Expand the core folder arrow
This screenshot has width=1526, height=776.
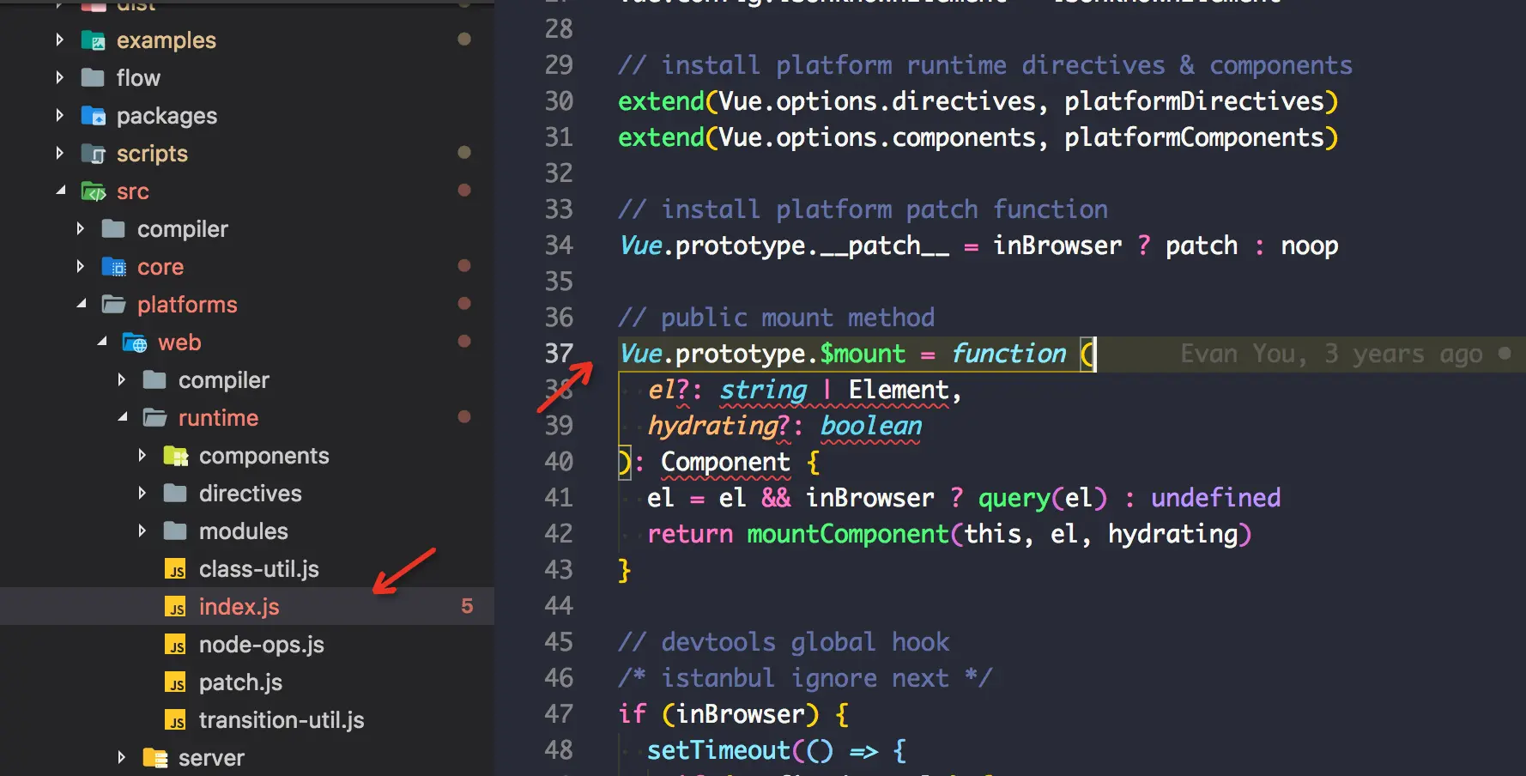(80, 266)
